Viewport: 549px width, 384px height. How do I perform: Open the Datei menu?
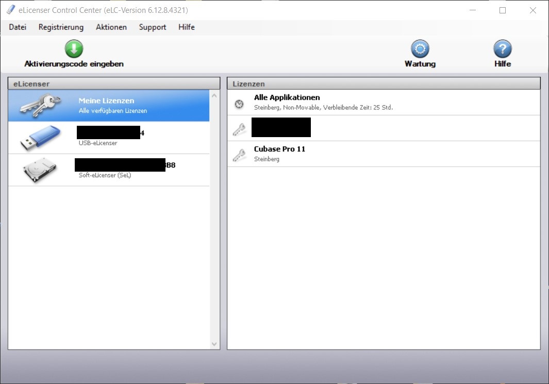point(18,27)
